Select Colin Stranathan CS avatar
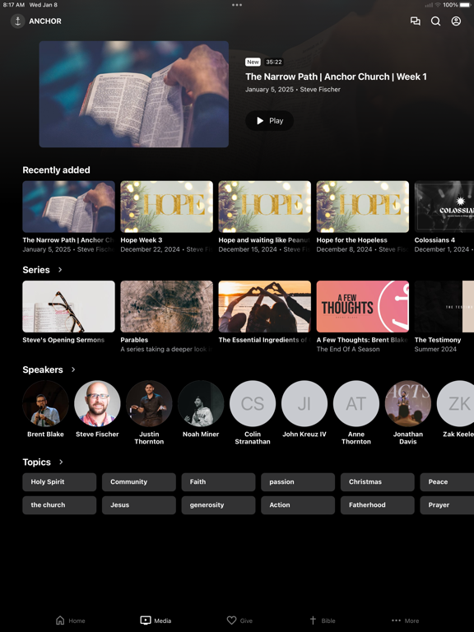This screenshot has width=474, height=632. pyautogui.click(x=253, y=403)
